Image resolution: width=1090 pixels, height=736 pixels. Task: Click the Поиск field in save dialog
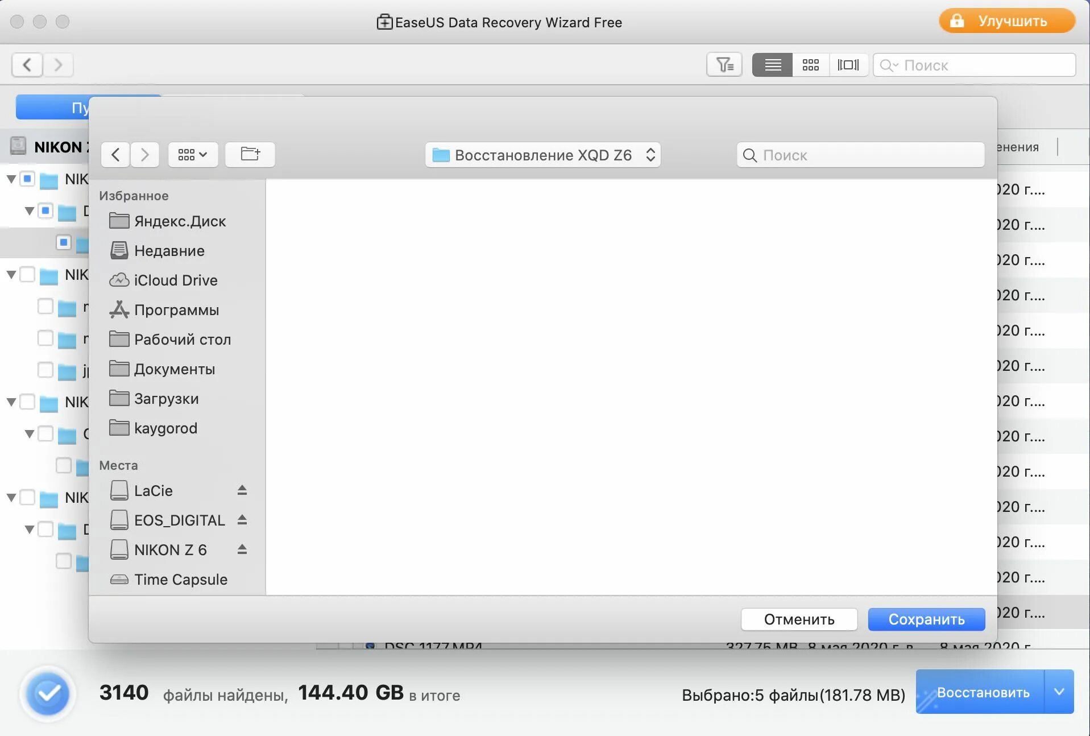pyautogui.click(x=860, y=155)
